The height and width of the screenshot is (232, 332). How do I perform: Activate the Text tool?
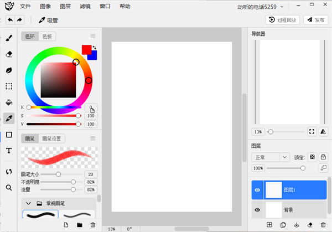(9, 151)
